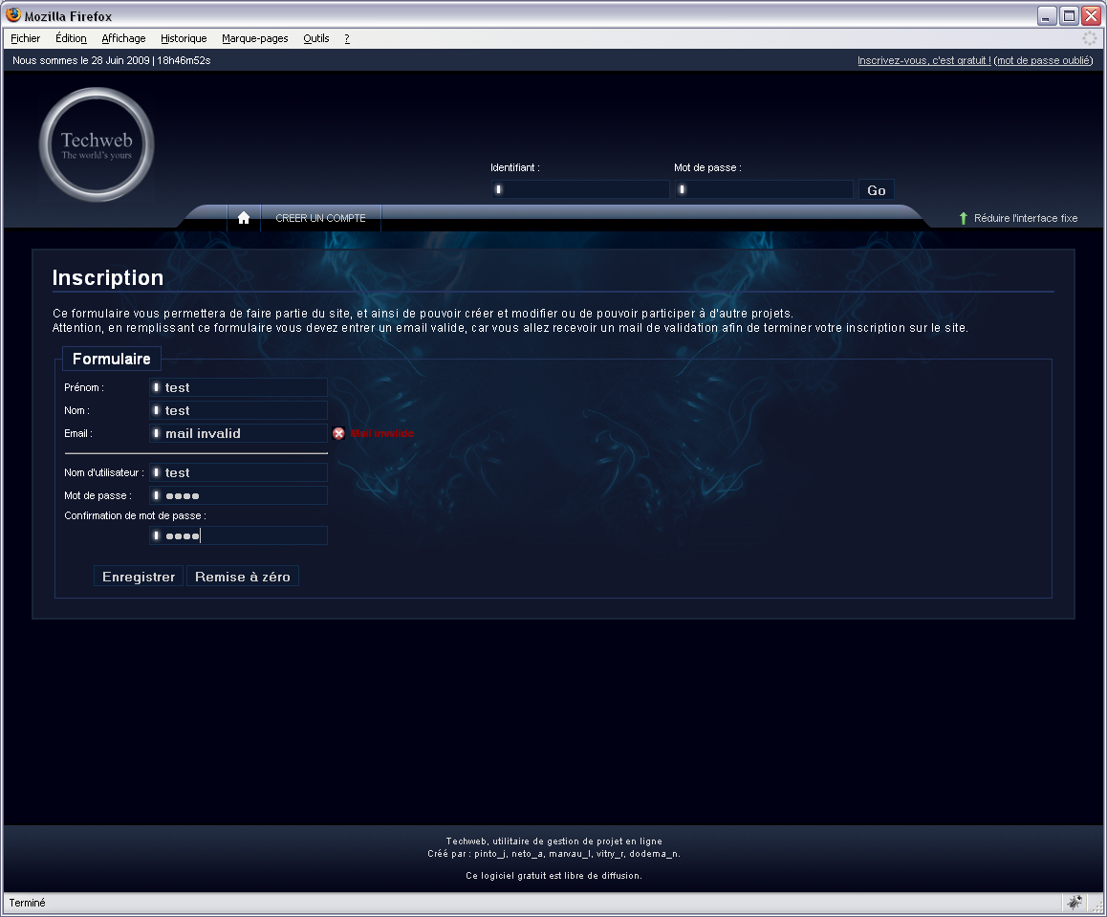Focus the Email input field
Image resolution: width=1107 pixels, height=917 pixels.
pos(239,433)
